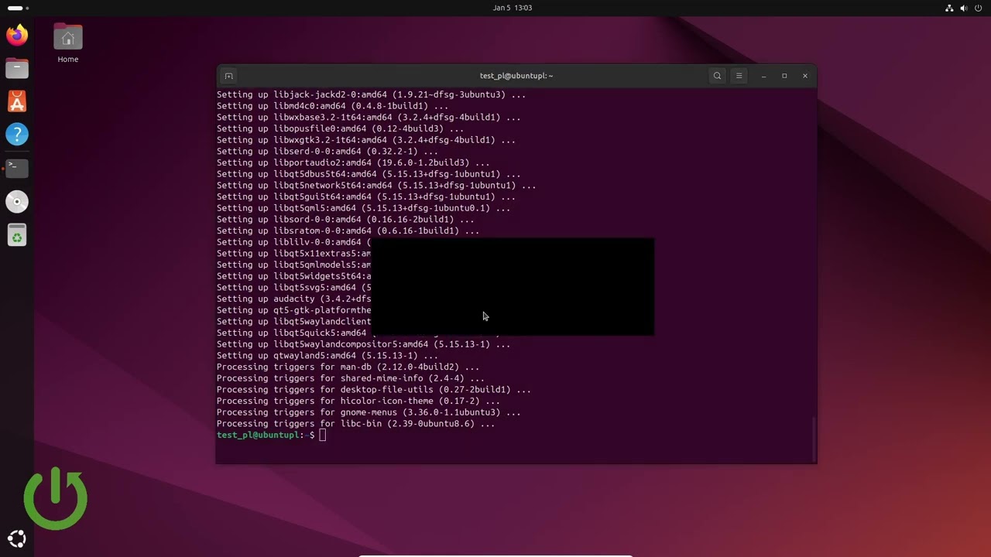The width and height of the screenshot is (991, 557).
Task: Open Activities workspace indicator
Action: [18, 8]
